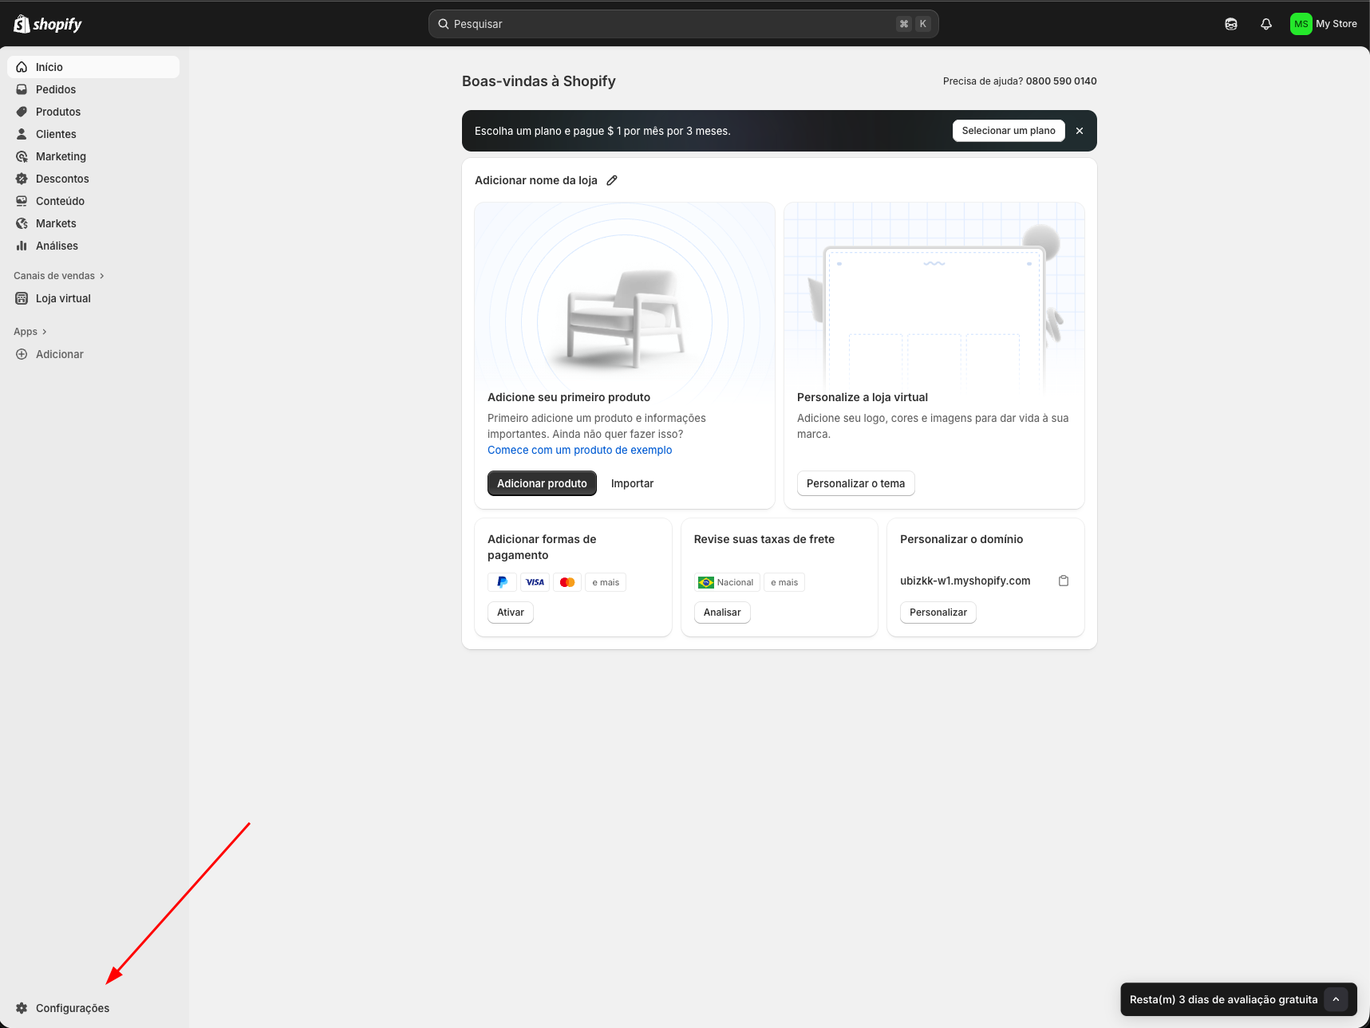
Task: Click the PayPal payment icon
Action: [x=502, y=582]
